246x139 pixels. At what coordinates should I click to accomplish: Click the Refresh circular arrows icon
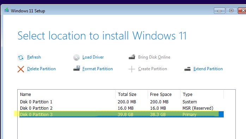(x=21, y=57)
